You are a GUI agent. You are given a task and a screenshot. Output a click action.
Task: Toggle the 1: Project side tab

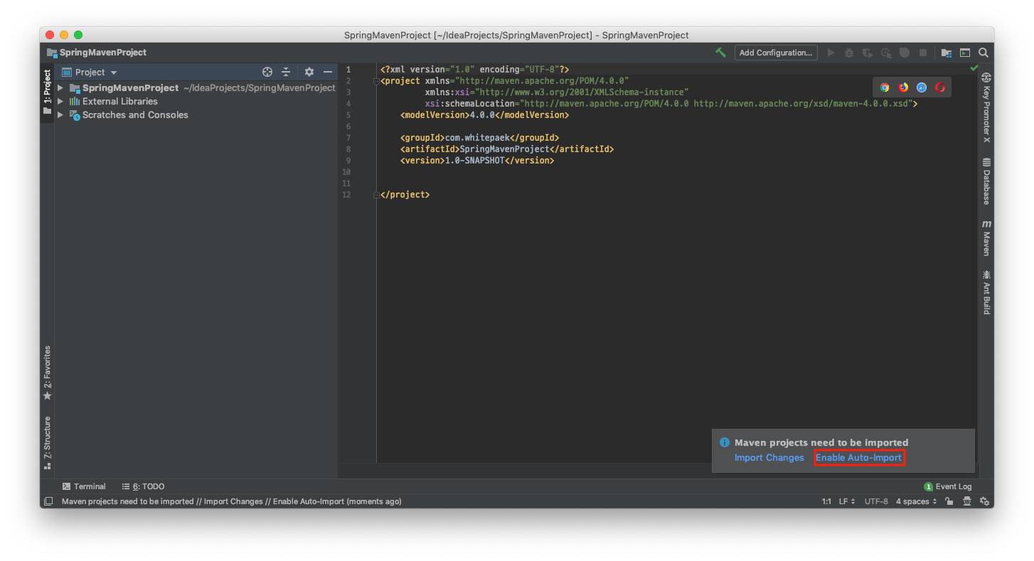[x=47, y=92]
